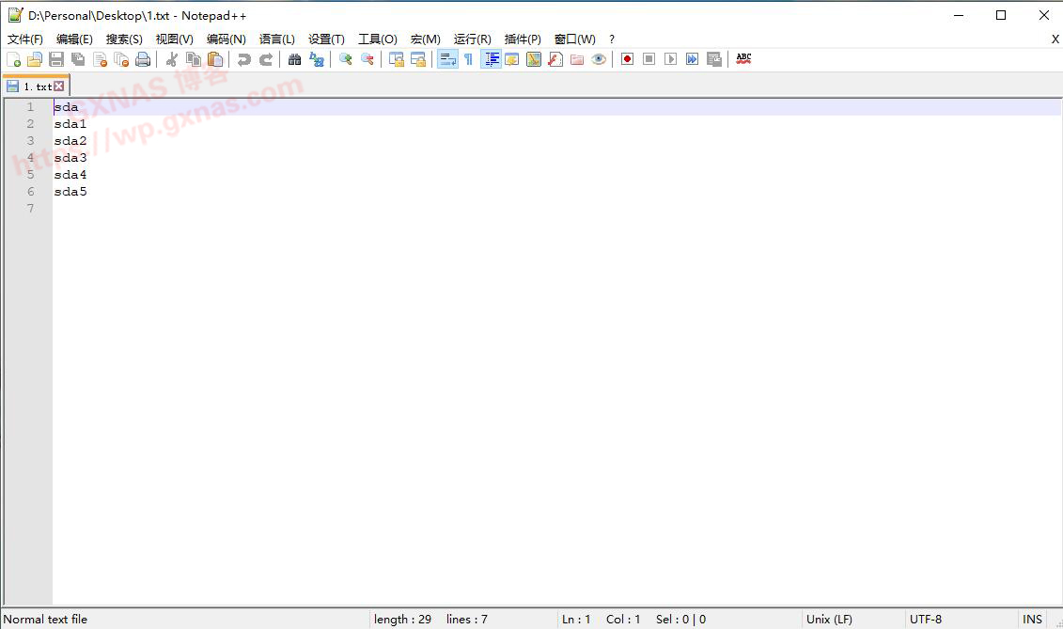
Task: Start macro recording with the red dot
Action: [x=627, y=59]
